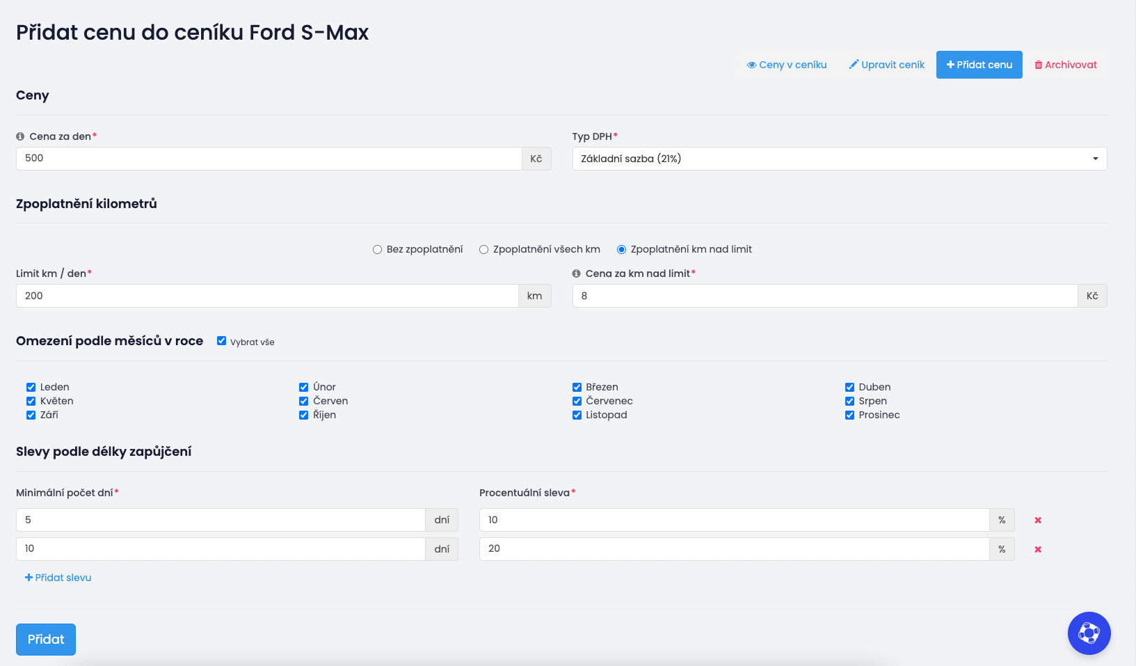Click the Minimální počet dní label

(x=65, y=493)
